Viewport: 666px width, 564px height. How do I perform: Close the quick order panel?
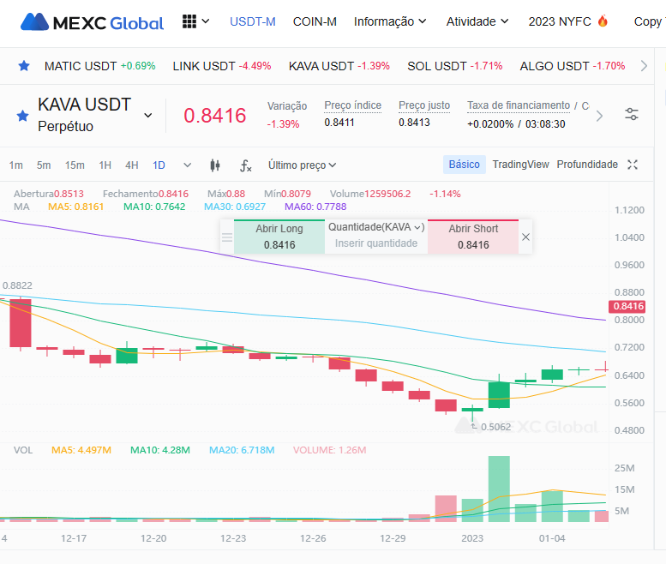525,237
